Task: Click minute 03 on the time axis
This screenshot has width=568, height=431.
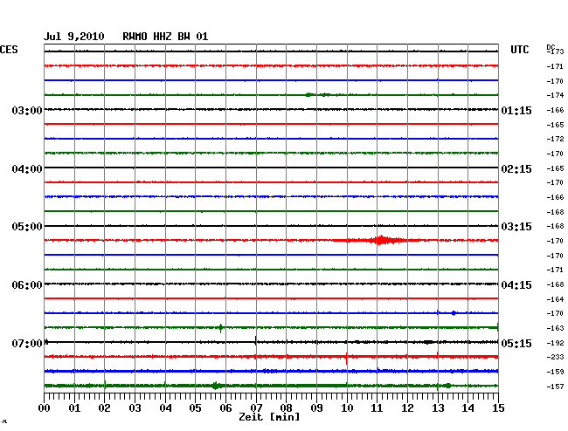Action: [135, 407]
